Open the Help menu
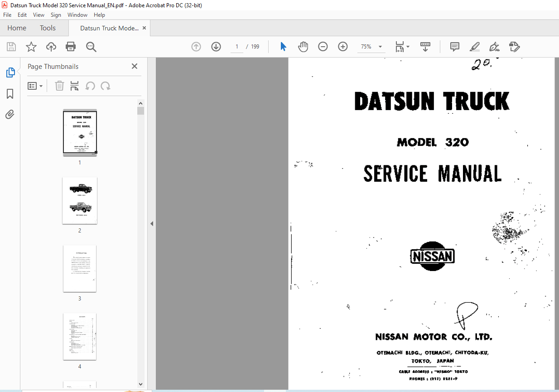 pyautogui.click(x=99, y=15)
